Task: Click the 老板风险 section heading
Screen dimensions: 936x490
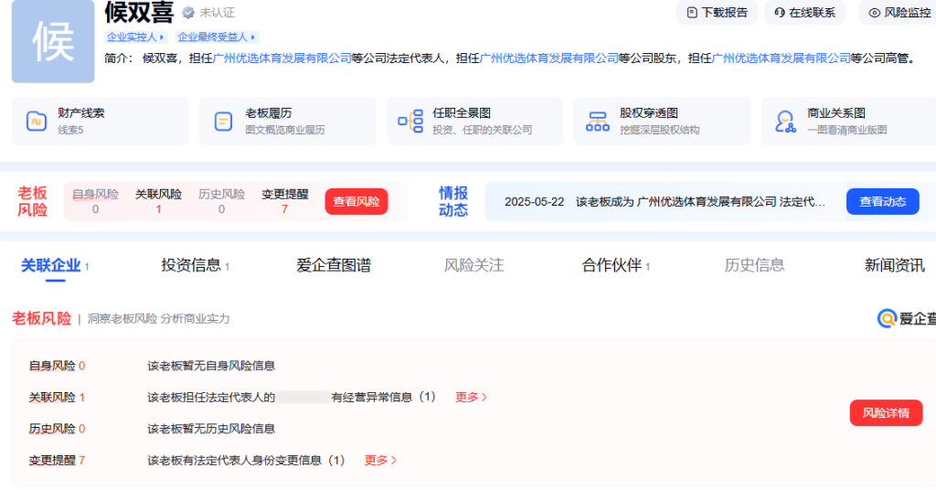Action: [x=42, y=319]
